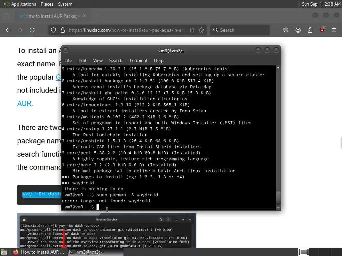
Task: Click the 'error: target not found: waydroid' line
Action: 106,201
